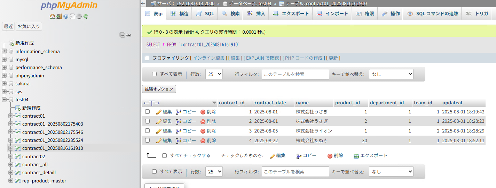This screenshot has width=496, height=188.
Task: Sort by the contract_date column header
Action: point(270,103)
